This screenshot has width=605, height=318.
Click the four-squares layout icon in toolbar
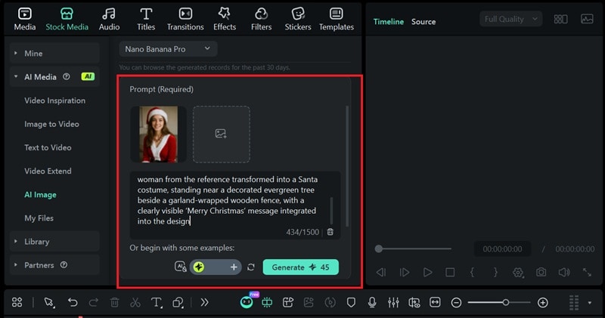pyautogui.click(x=17, y=303)
